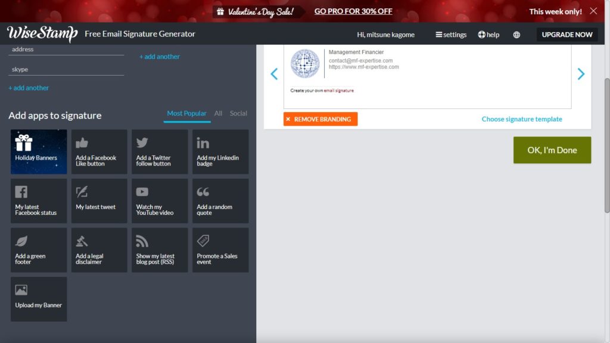The width and height of the screenshot is (610, 343).
Task: Show previous signature template arrow
Action: tap(274, 74)
